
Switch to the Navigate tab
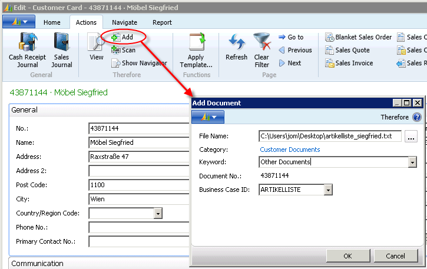point(124,22)
